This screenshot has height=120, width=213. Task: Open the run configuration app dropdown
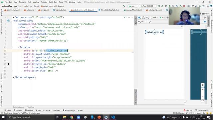(133, 6)
